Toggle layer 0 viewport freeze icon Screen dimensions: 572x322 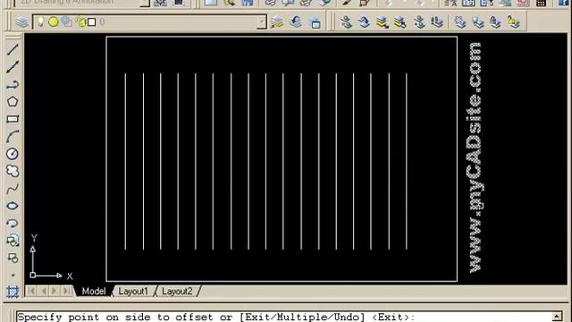[x=66, y=21]
